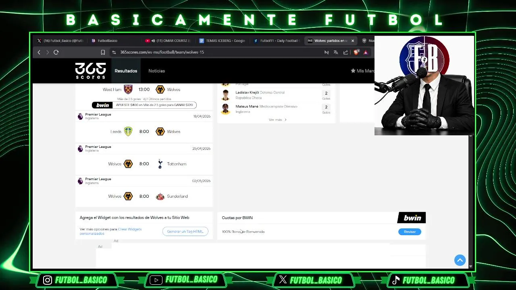Reload the page with refresh icon
This screenshot has width=516, height=290.
point(56,52)
